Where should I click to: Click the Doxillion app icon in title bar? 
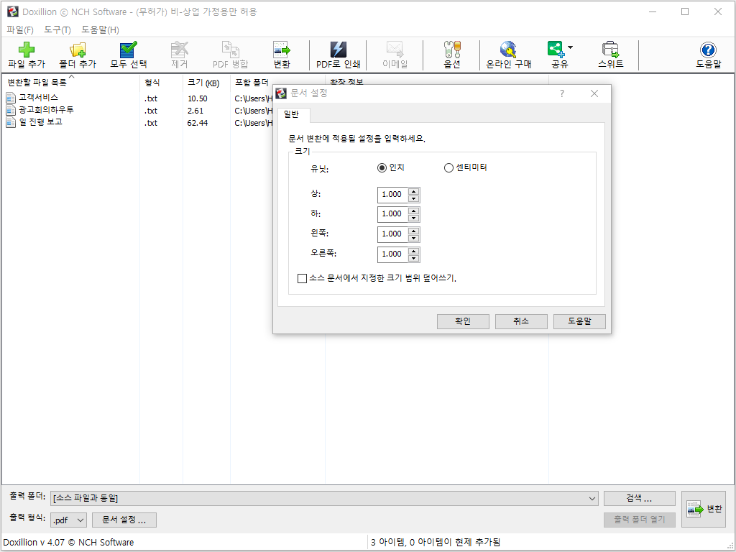tap(13, 11)
